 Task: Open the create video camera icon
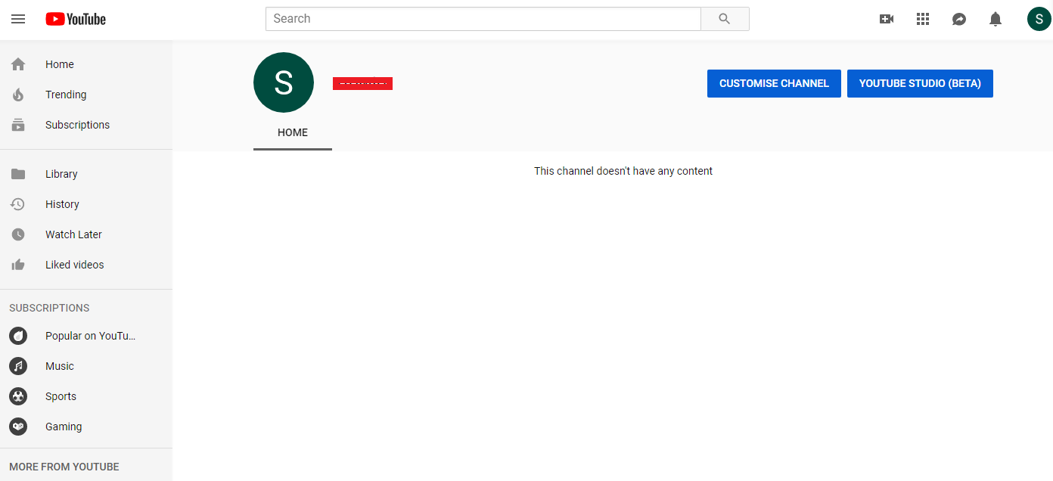[x=887, y=19]
